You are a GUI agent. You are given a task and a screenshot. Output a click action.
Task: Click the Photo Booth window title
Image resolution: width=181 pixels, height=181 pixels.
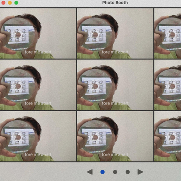tap(115, 3)
